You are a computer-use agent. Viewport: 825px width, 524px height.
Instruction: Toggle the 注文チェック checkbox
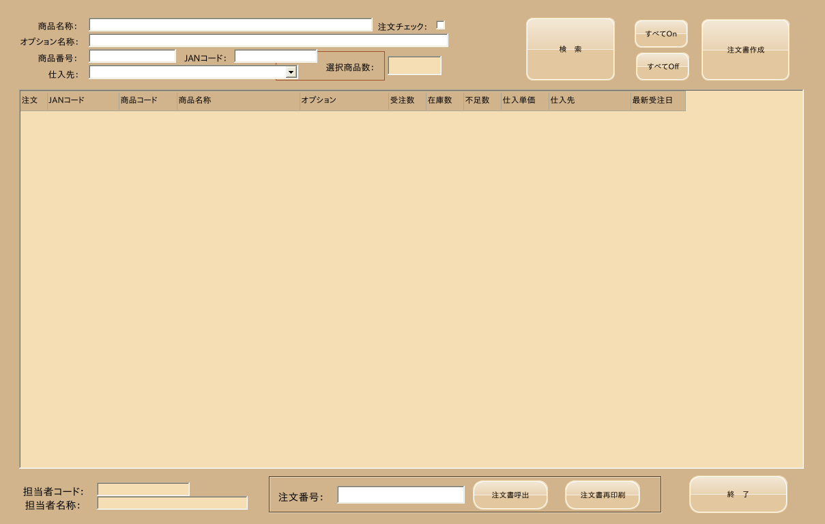[441, 25]
